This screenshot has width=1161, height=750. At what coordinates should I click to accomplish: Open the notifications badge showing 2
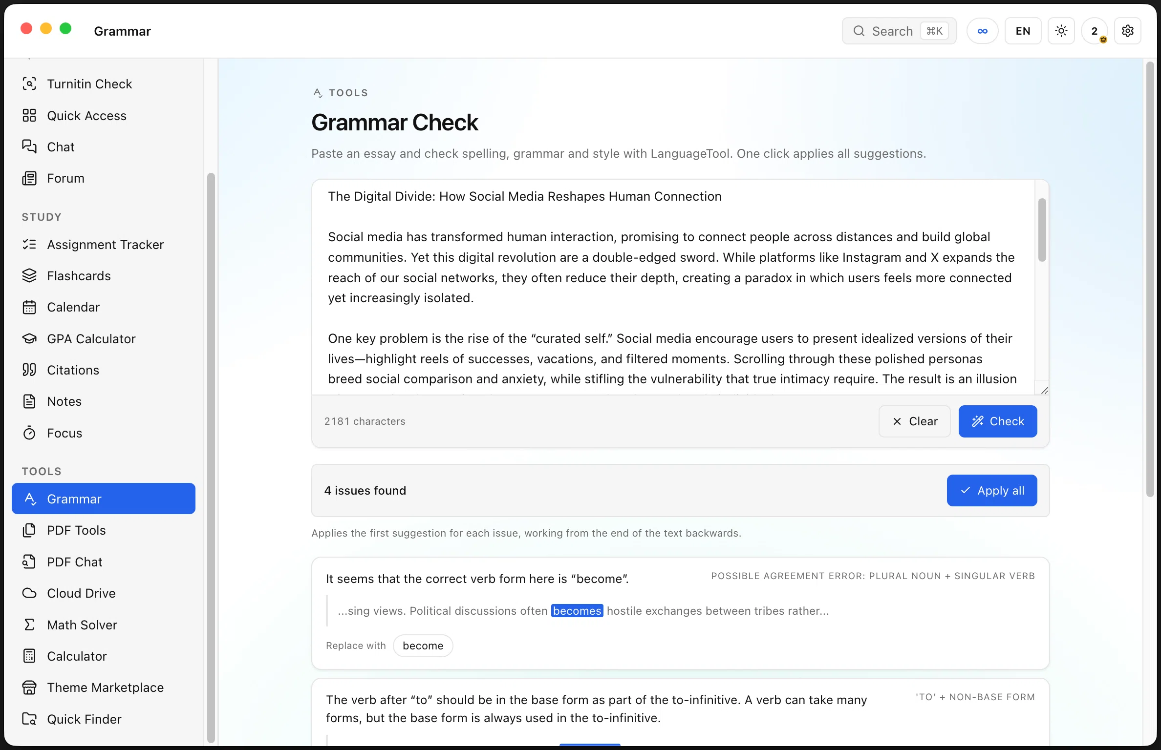click(1095, 31)
